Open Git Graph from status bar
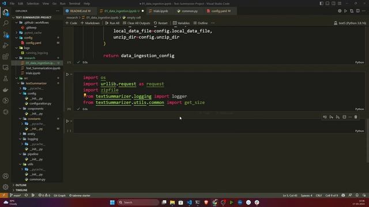Screen dimensions: 369x207 (59, 195)
